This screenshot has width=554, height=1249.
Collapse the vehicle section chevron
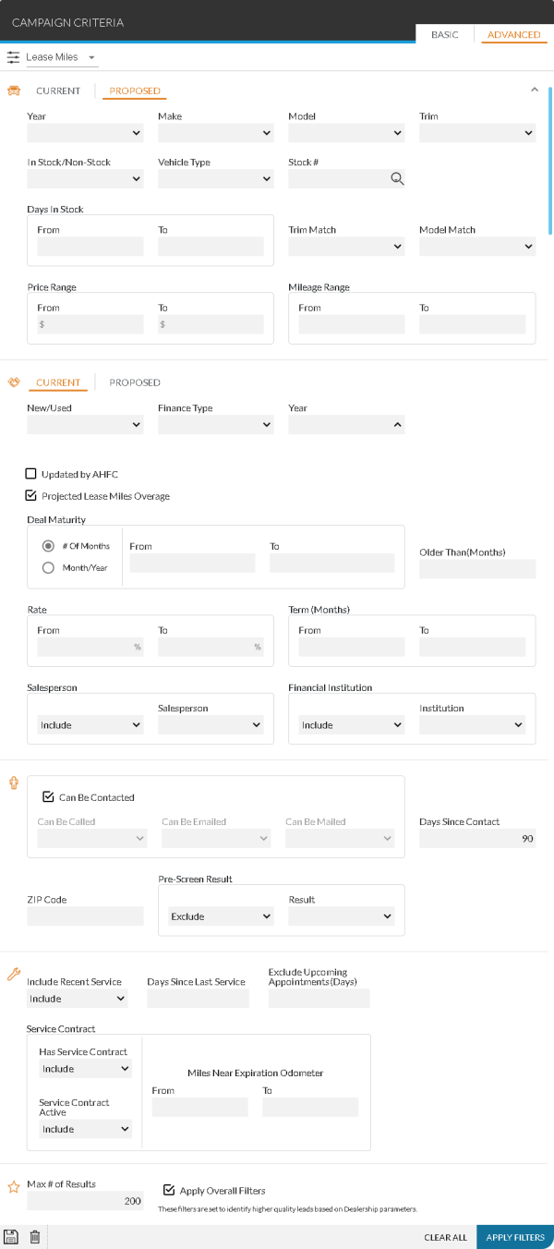(x=534, y=90)
